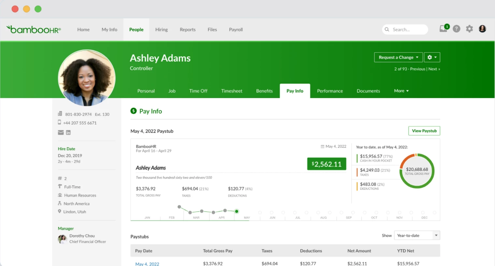Image resolution: width=495 pixels, height=266 pixels.
Task: Click the office phone icon
Action: click(60, 114)
